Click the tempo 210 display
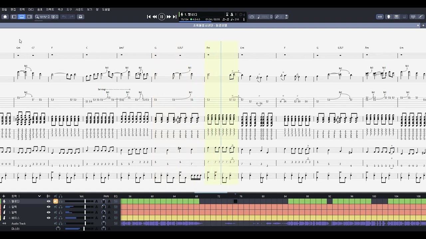426x239 pixels. click(235, 19)
